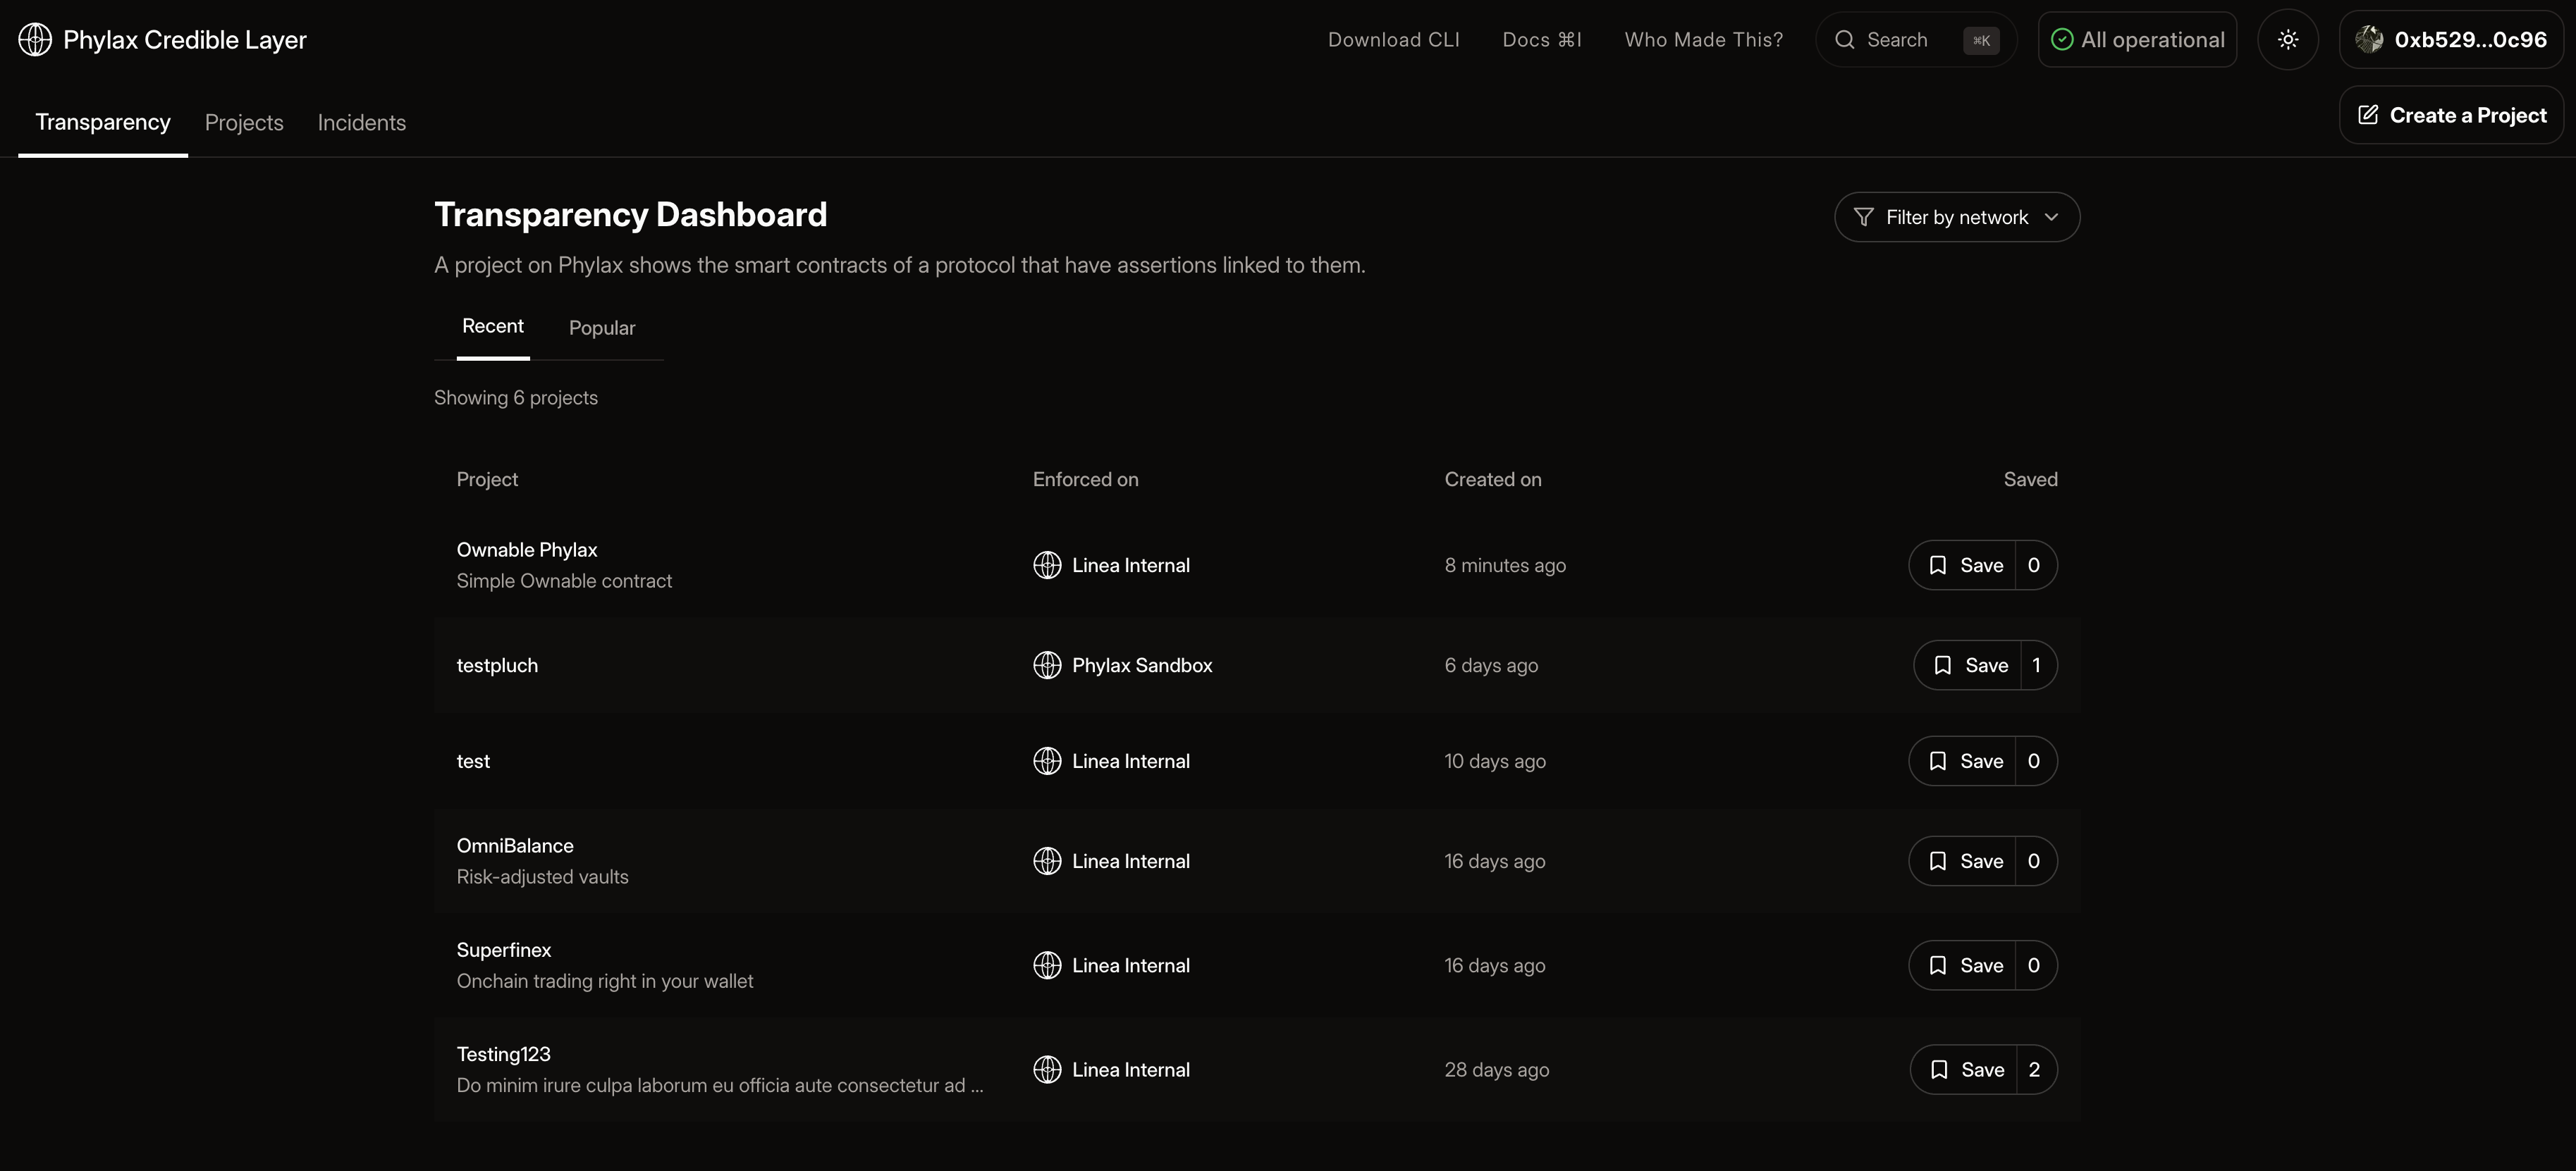Toggle the light/dark theme sun icon
Screen dimensions: 2576x1171
click(x=2287, y=40)
